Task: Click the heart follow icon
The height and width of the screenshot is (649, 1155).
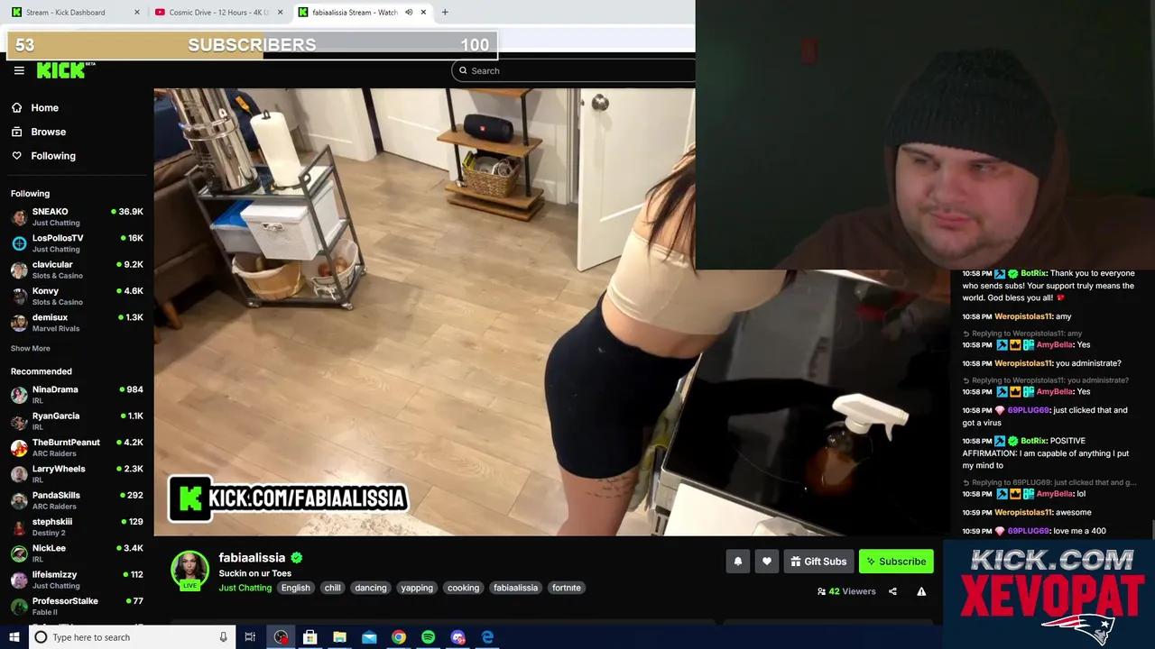Action: [x=767, y=562]
